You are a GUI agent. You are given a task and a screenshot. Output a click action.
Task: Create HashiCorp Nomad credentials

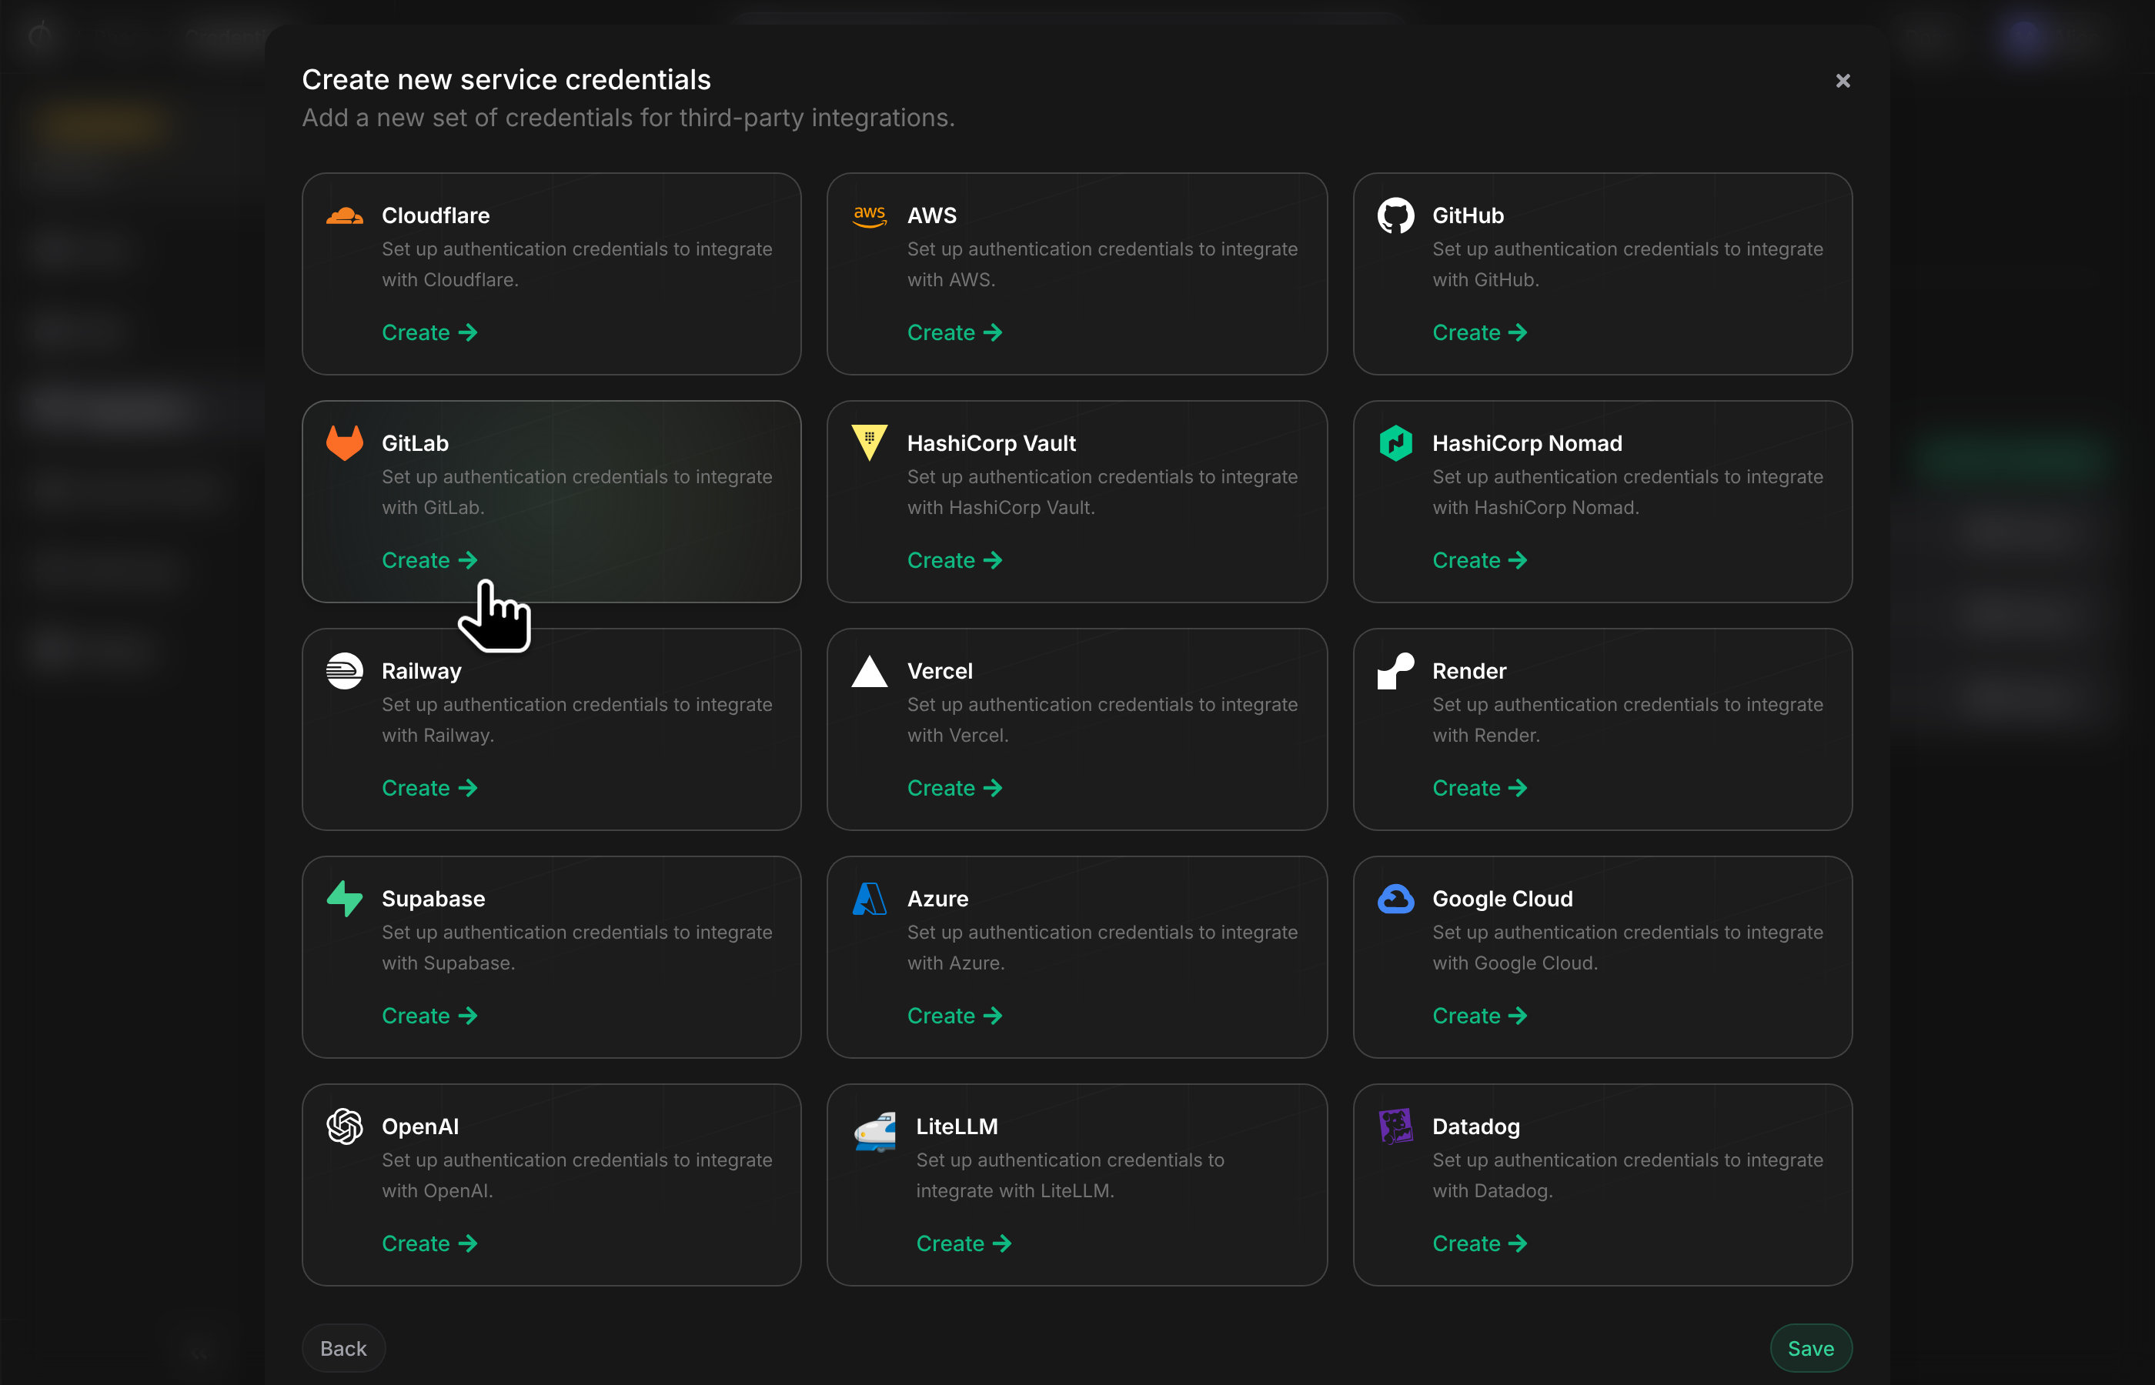click(1479, 560)
